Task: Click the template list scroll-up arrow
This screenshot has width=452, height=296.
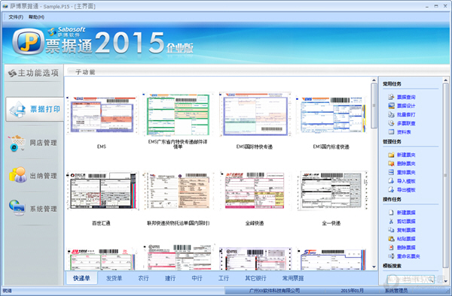Action: (374, 80)
